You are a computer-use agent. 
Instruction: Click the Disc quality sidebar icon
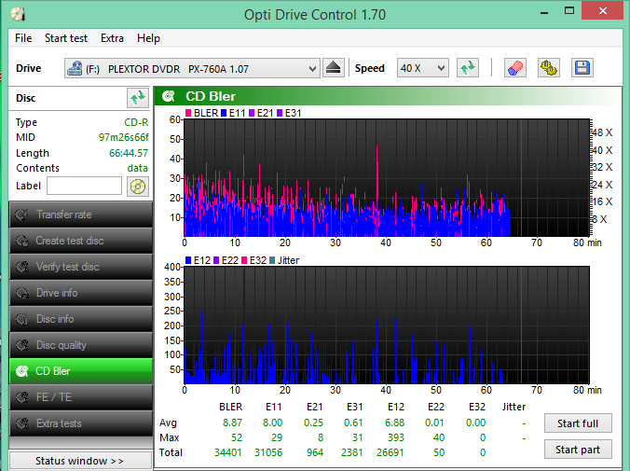[x=21, y=345]
